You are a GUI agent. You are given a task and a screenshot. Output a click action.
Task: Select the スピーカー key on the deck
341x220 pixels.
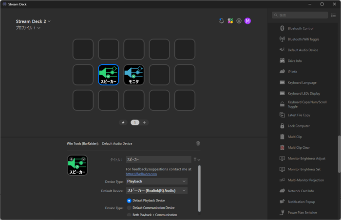[x=109, y=75]
